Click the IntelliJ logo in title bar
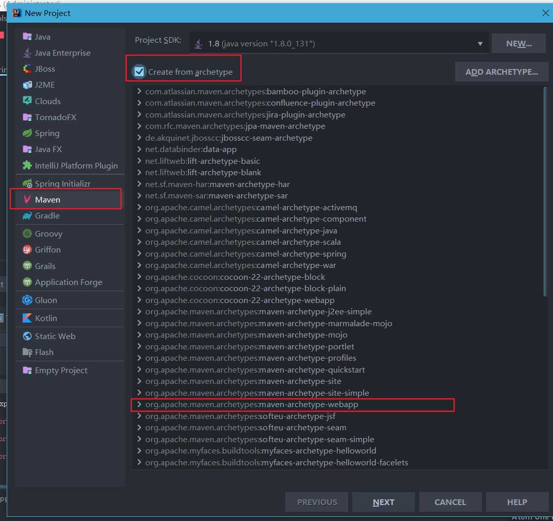553x521 pixels. click(x=16, y=13)
